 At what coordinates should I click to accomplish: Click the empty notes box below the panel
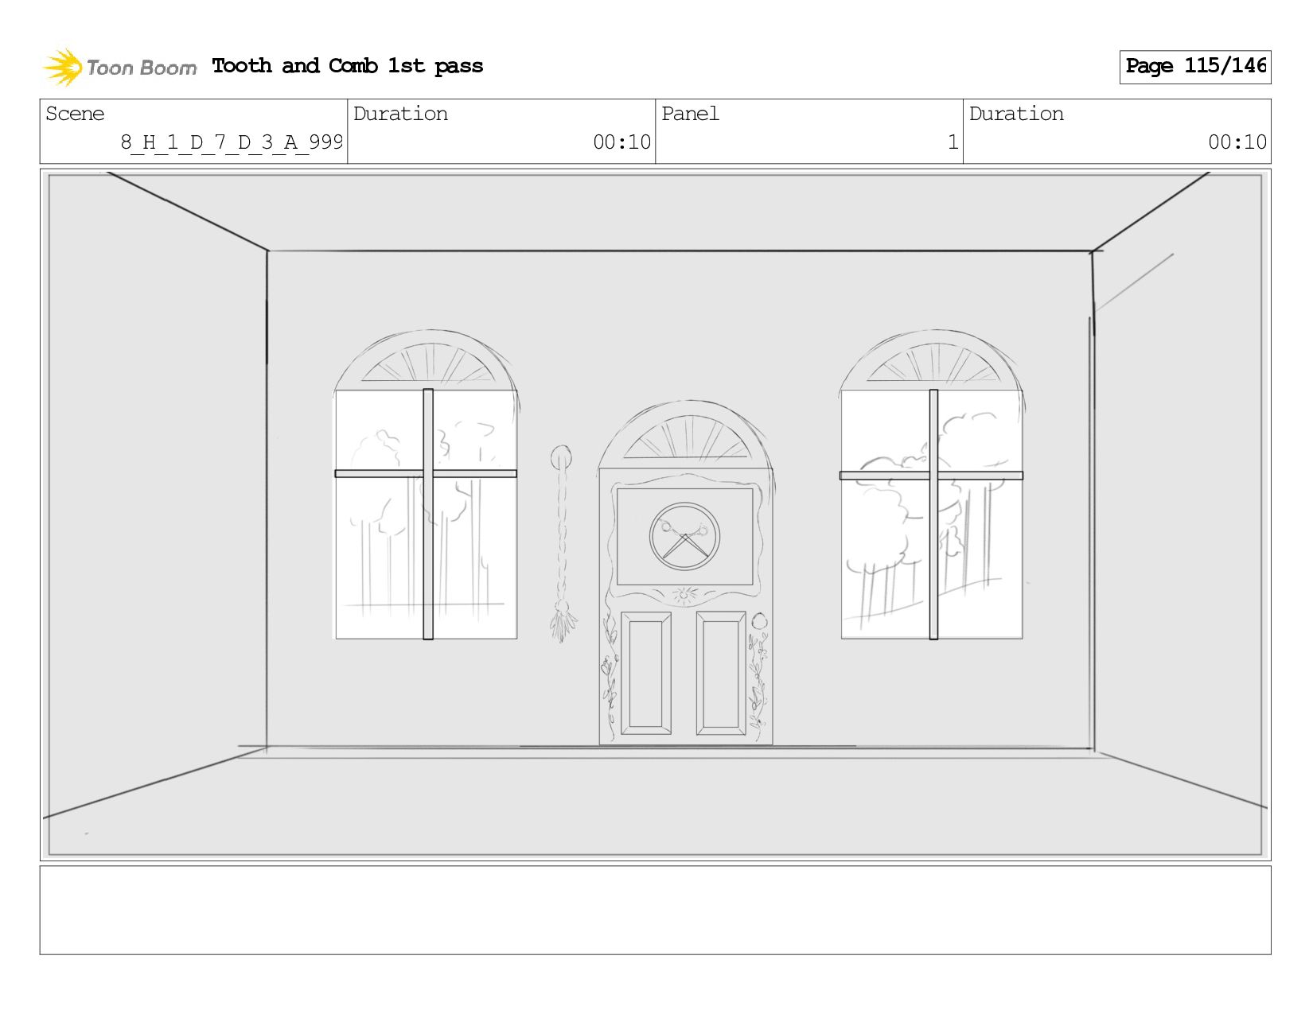pyautogui.click(x=656, y=911)
